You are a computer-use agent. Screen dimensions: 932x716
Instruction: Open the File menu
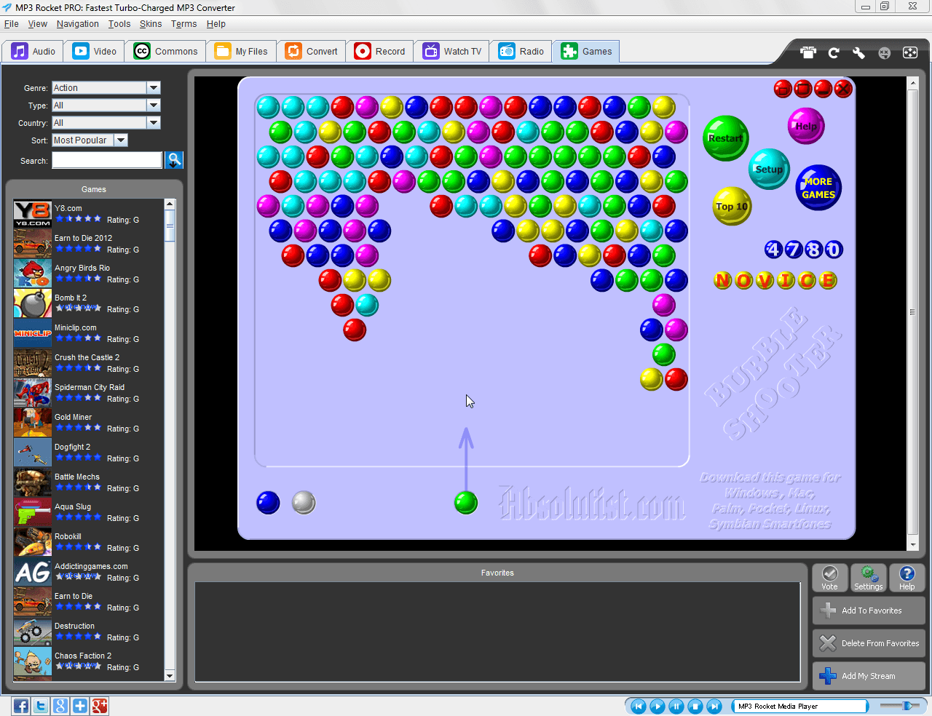pos(12,24)
